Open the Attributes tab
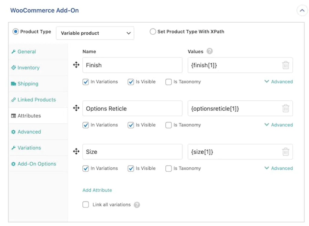 click(x=38, y=116)
